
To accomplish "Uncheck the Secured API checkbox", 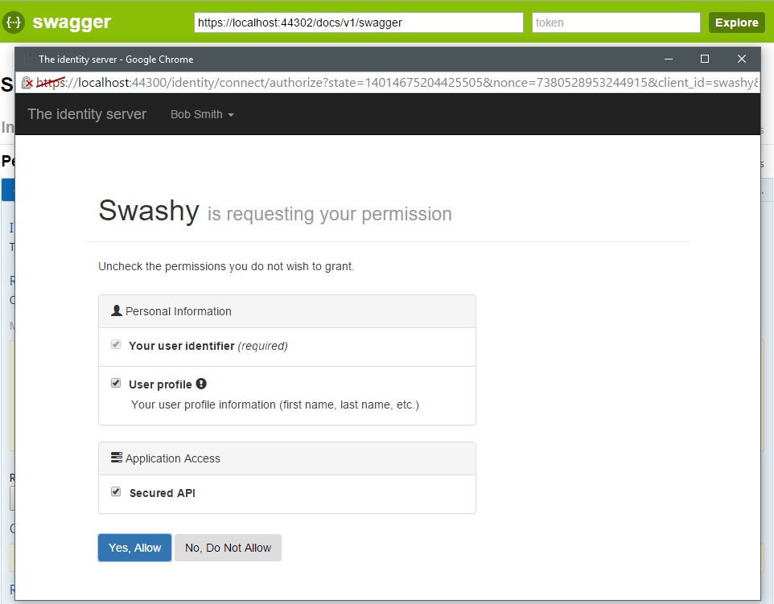I will click(116, 491).
